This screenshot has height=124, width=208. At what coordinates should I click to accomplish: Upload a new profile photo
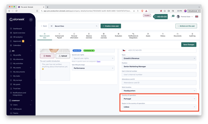63,56
